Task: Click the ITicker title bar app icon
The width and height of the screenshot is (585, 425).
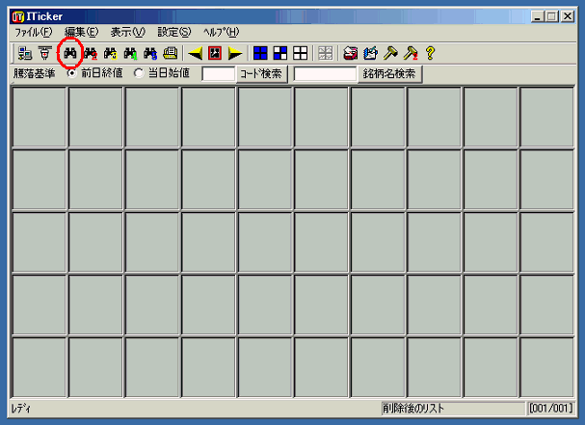Action: pyautogui.click(x=17, y=16)
